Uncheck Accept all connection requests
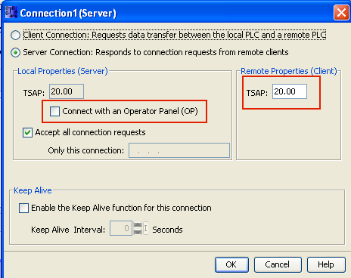 pyautogui.click(x=27, y=132)
